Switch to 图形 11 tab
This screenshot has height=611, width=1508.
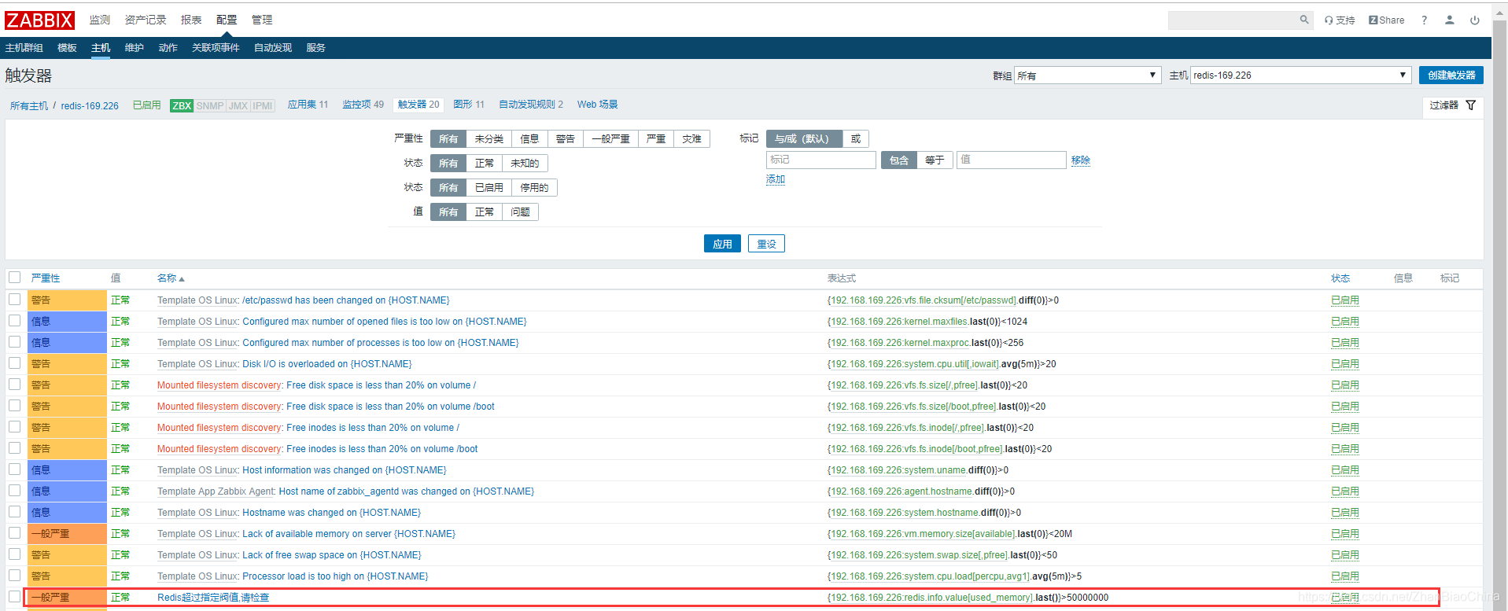pyautogui.click(x=469, y=105)
